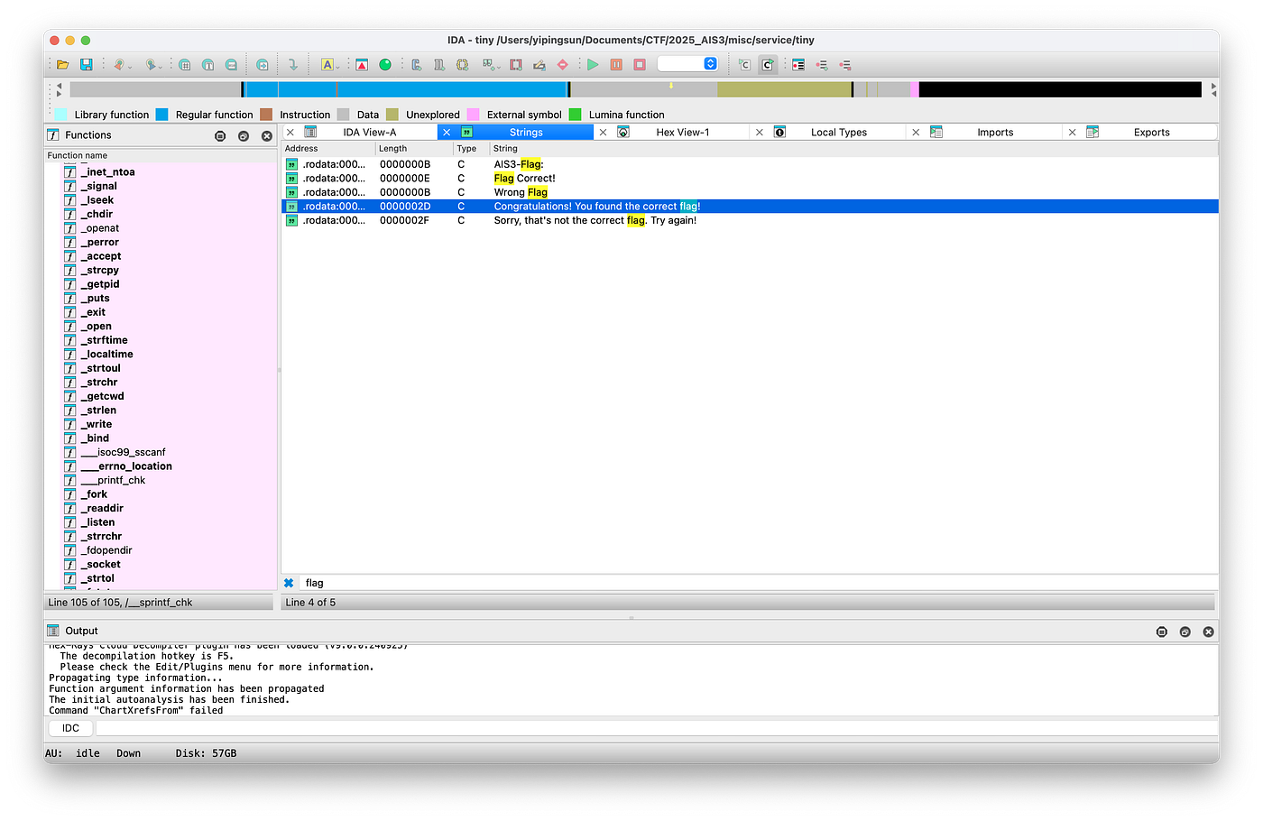Close the Functions panel with X button

[x=267, y=136]
